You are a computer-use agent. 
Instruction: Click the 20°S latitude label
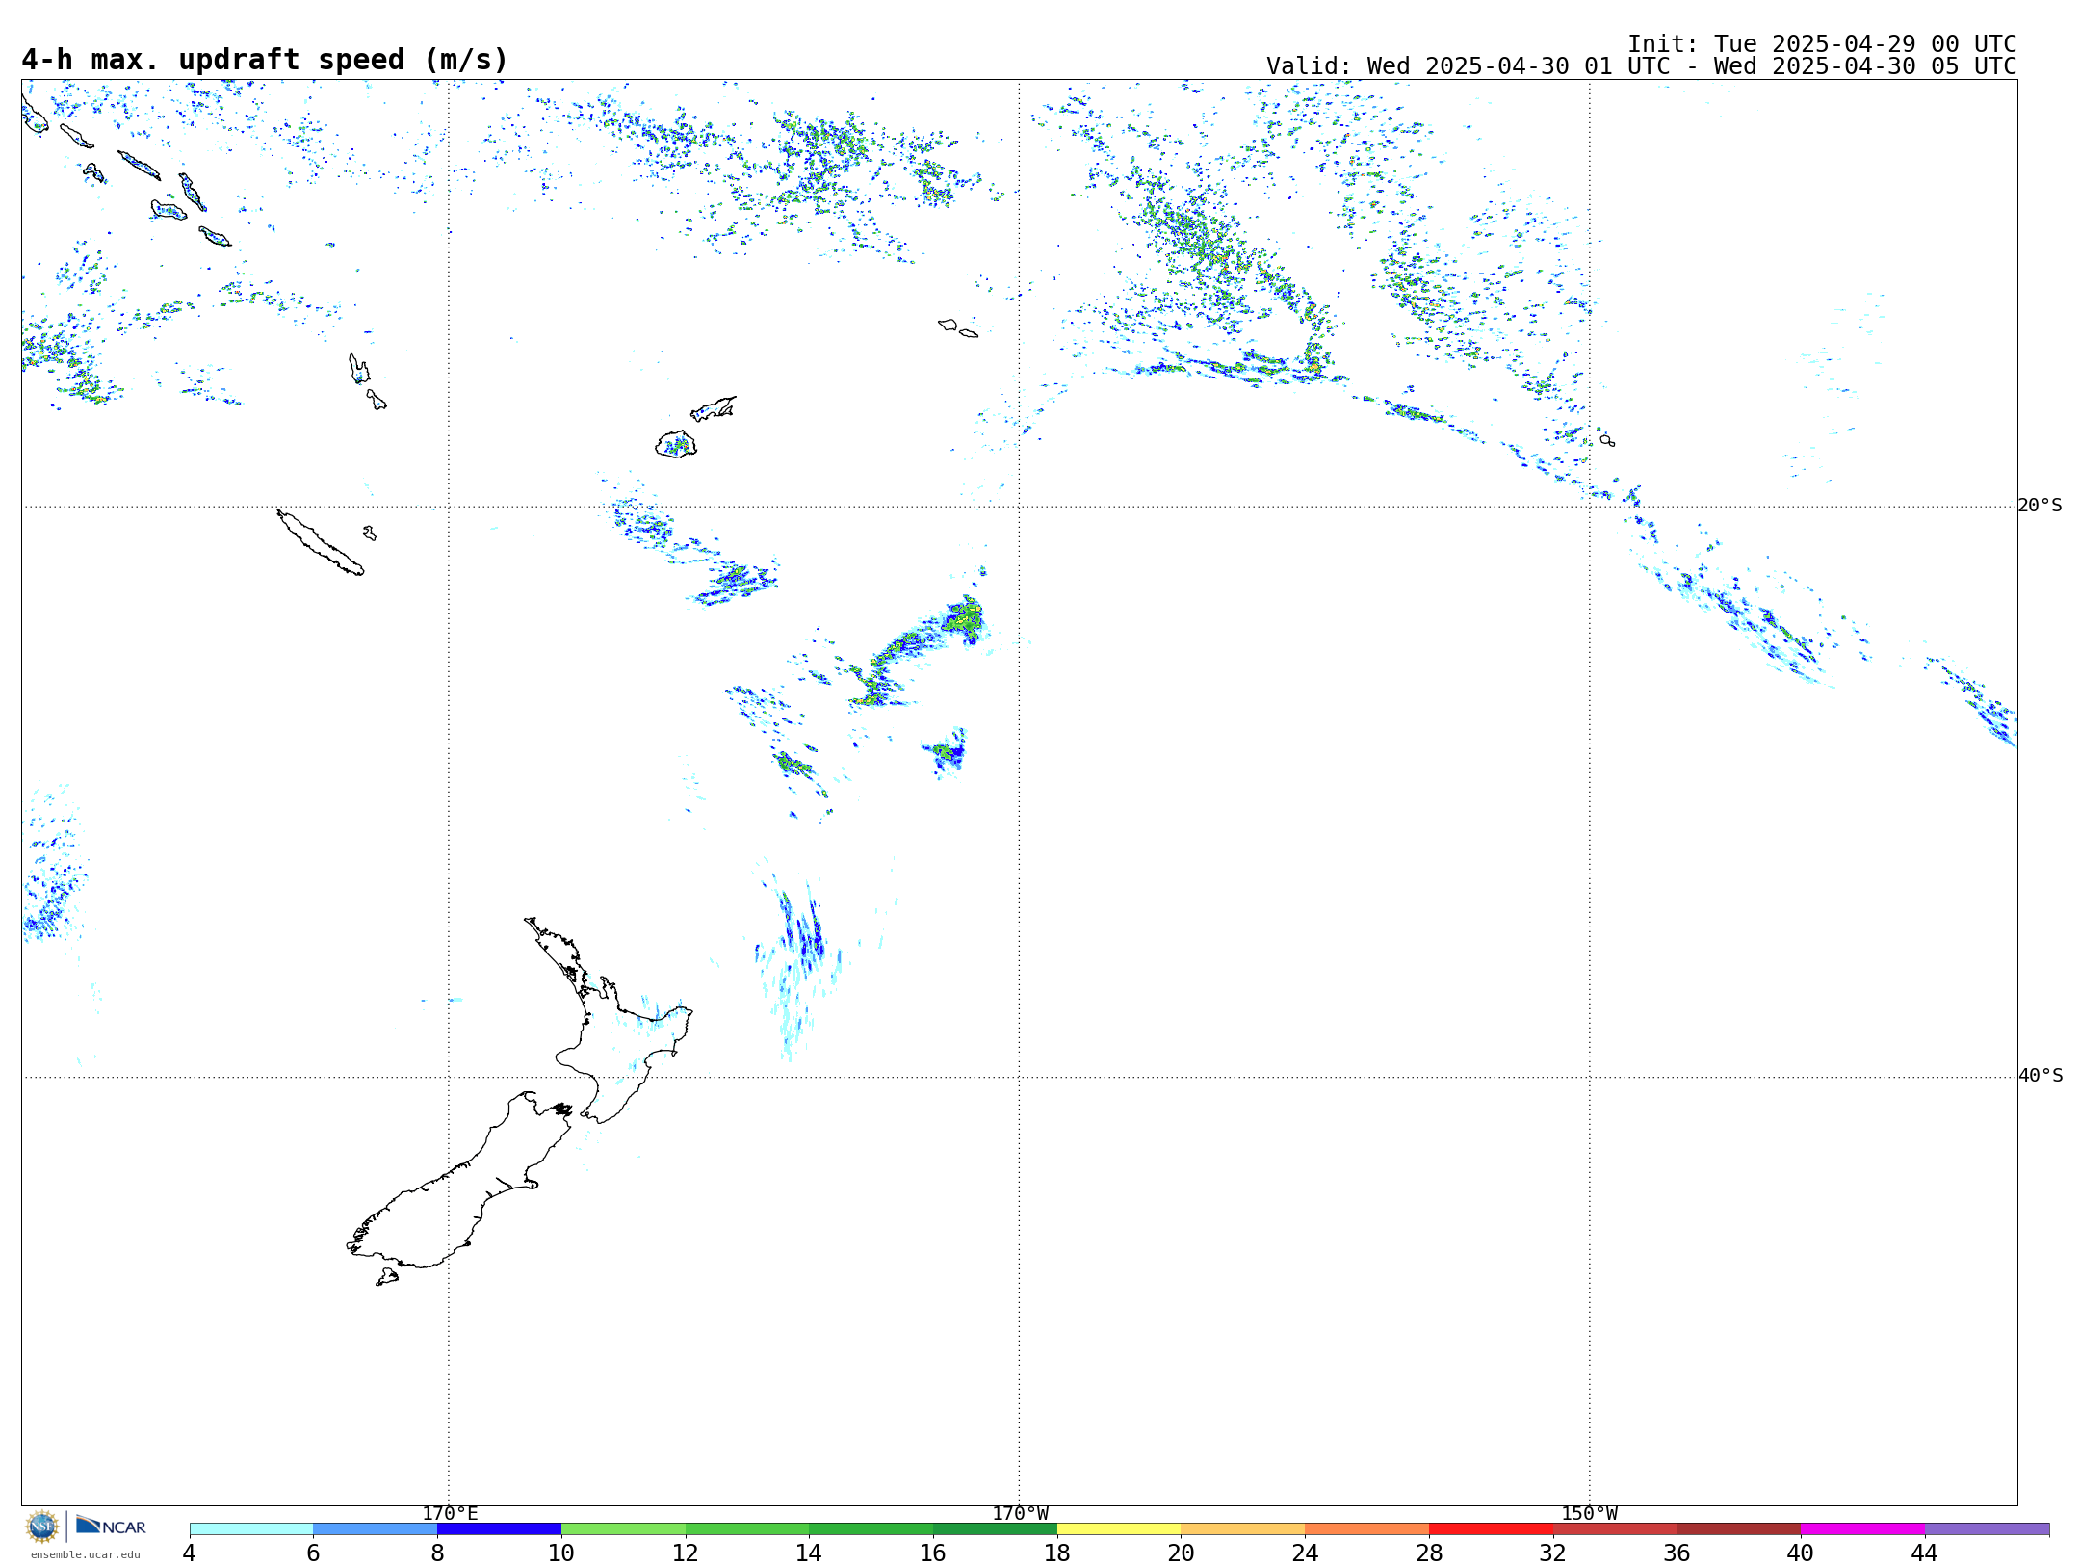click(2041, 506)
